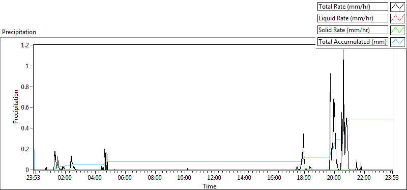Screen dimensions: 407x190
Task: Click the 16:00 time axis label
Action: 274,178
